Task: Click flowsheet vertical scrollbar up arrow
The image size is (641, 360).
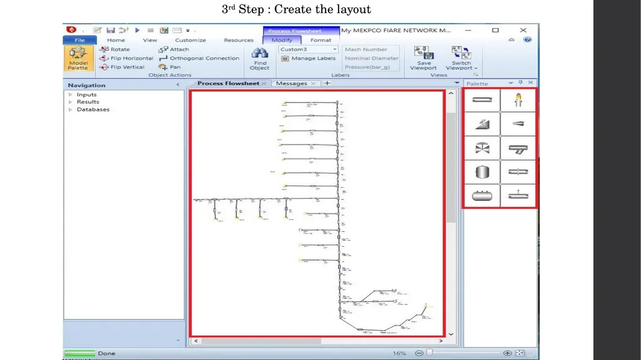Action: (x=451, y=93)
